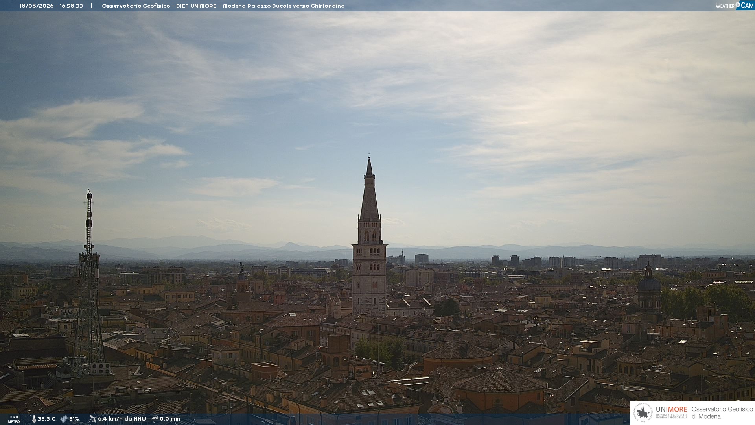Click the WeatherCam logo
Image resolution: width=755 pixels, height=425 pixels.
click(x=734, y=6)
